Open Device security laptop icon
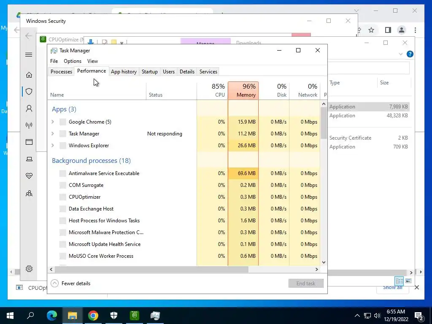The width and height of the screenshot is (432, 324). point(29,159)
